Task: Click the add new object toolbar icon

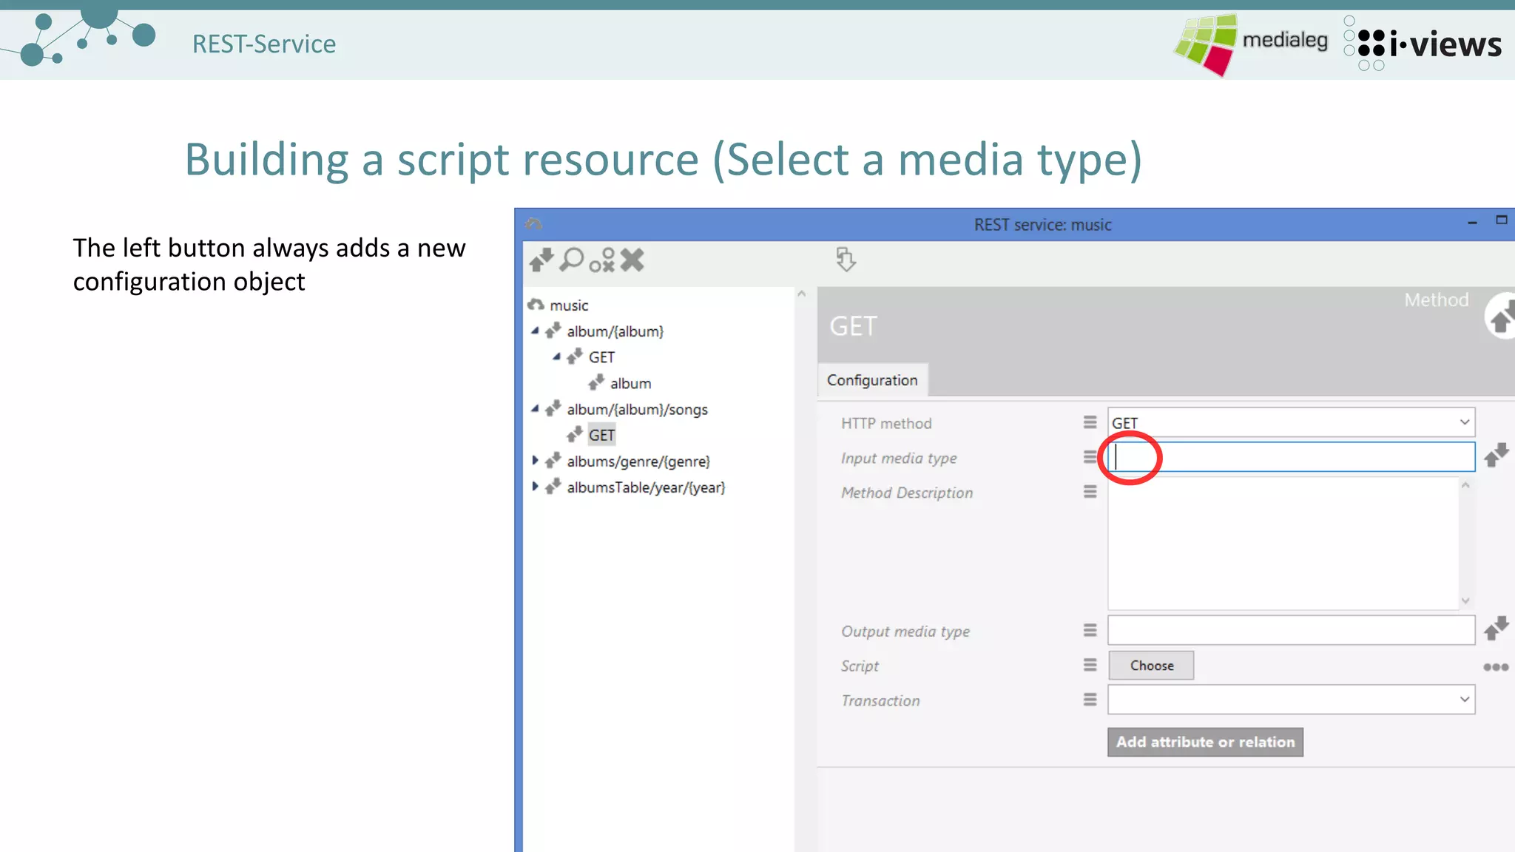Action: pos(541,260)
